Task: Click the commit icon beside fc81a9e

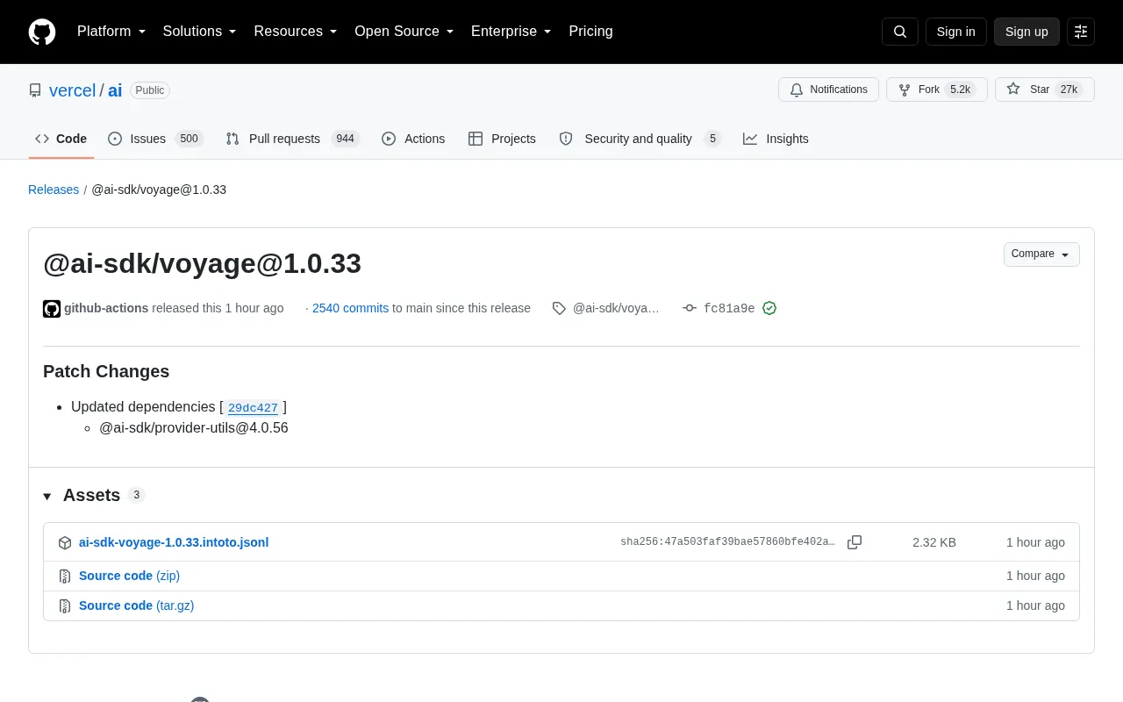Action: (x=690, y=308)
